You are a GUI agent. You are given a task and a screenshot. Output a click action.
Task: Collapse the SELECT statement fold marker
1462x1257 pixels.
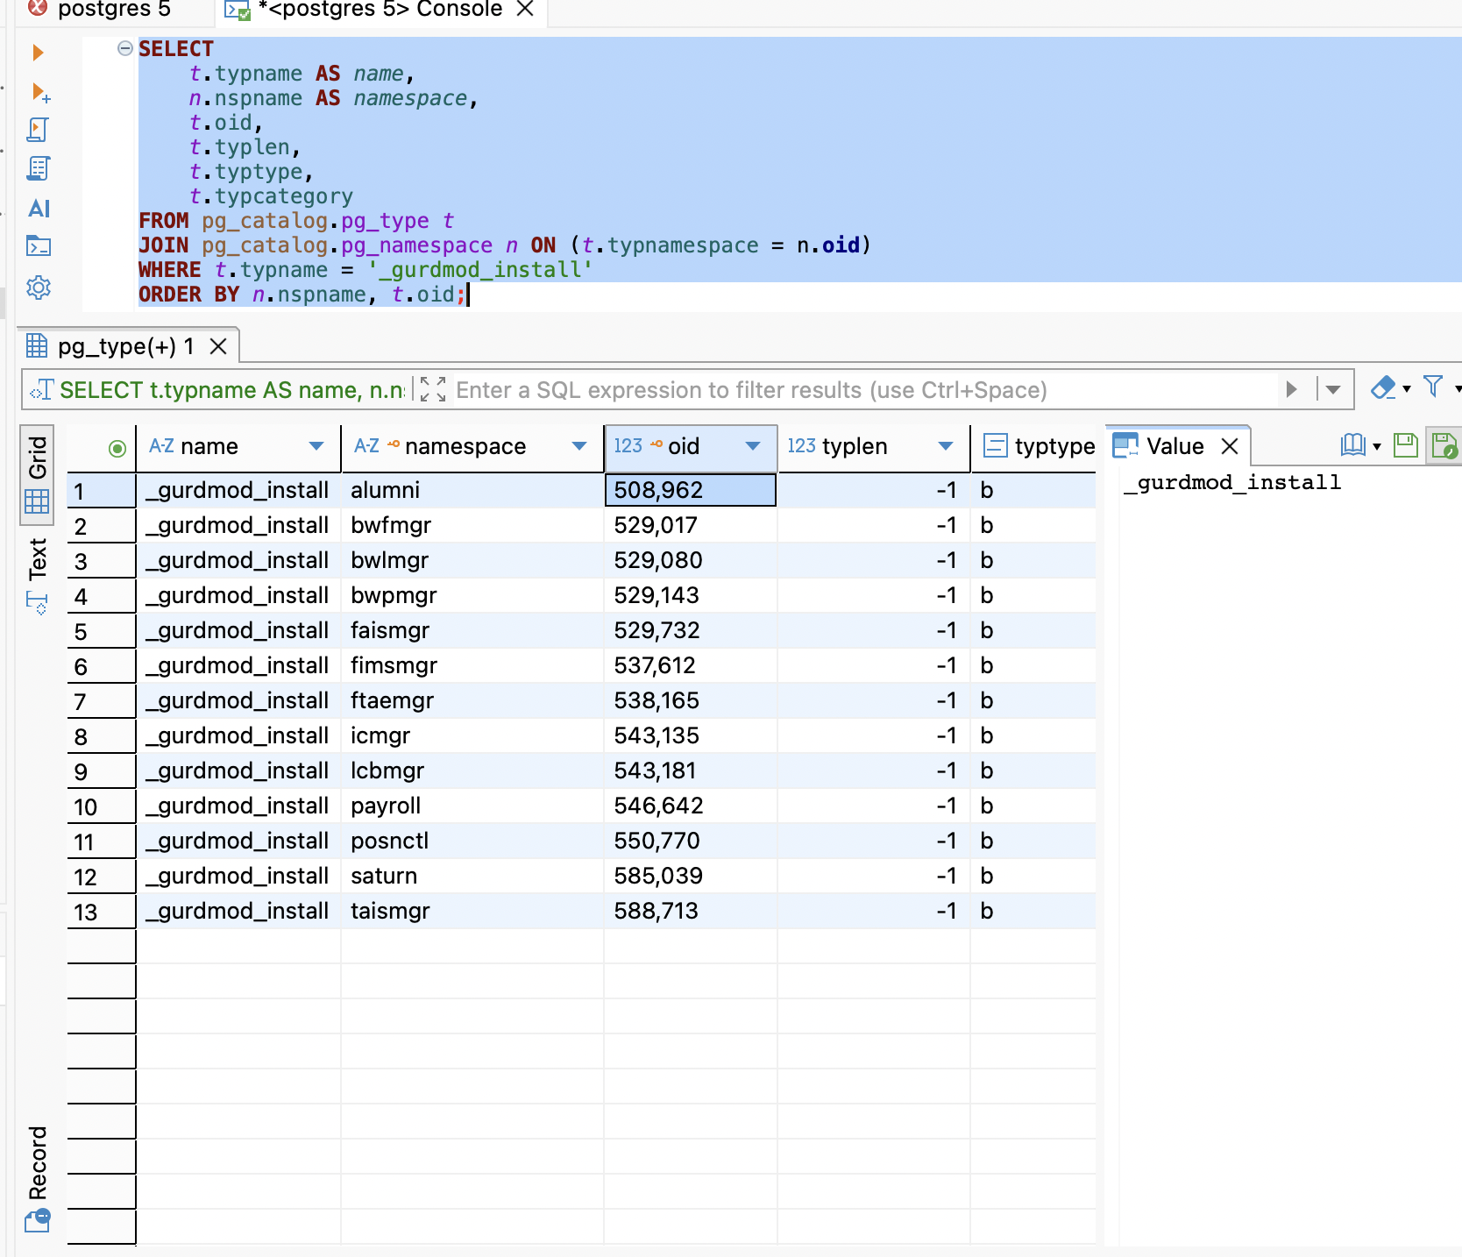click(x=125, y=48)
